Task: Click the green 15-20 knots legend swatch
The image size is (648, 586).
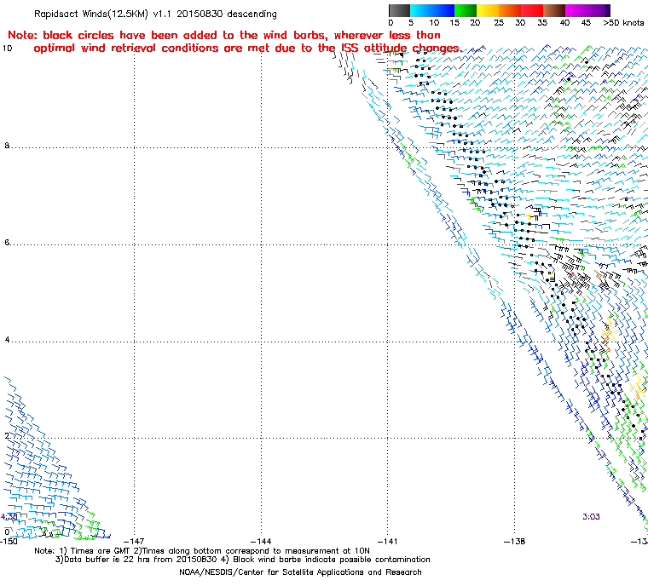Action: coord(466,10)
